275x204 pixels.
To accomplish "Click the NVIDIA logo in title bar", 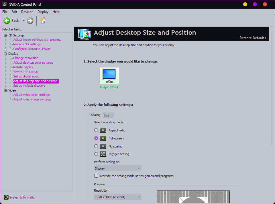I will (5, 4).
